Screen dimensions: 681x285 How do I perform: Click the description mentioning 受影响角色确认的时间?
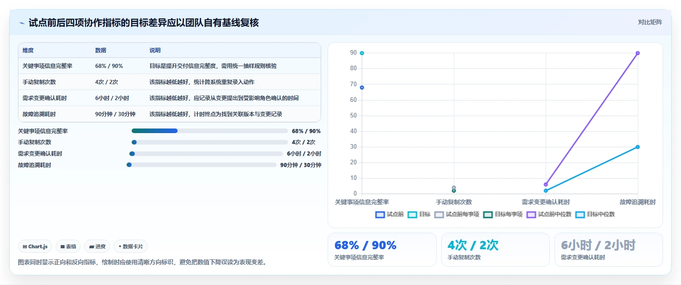(x=224, y=98)
